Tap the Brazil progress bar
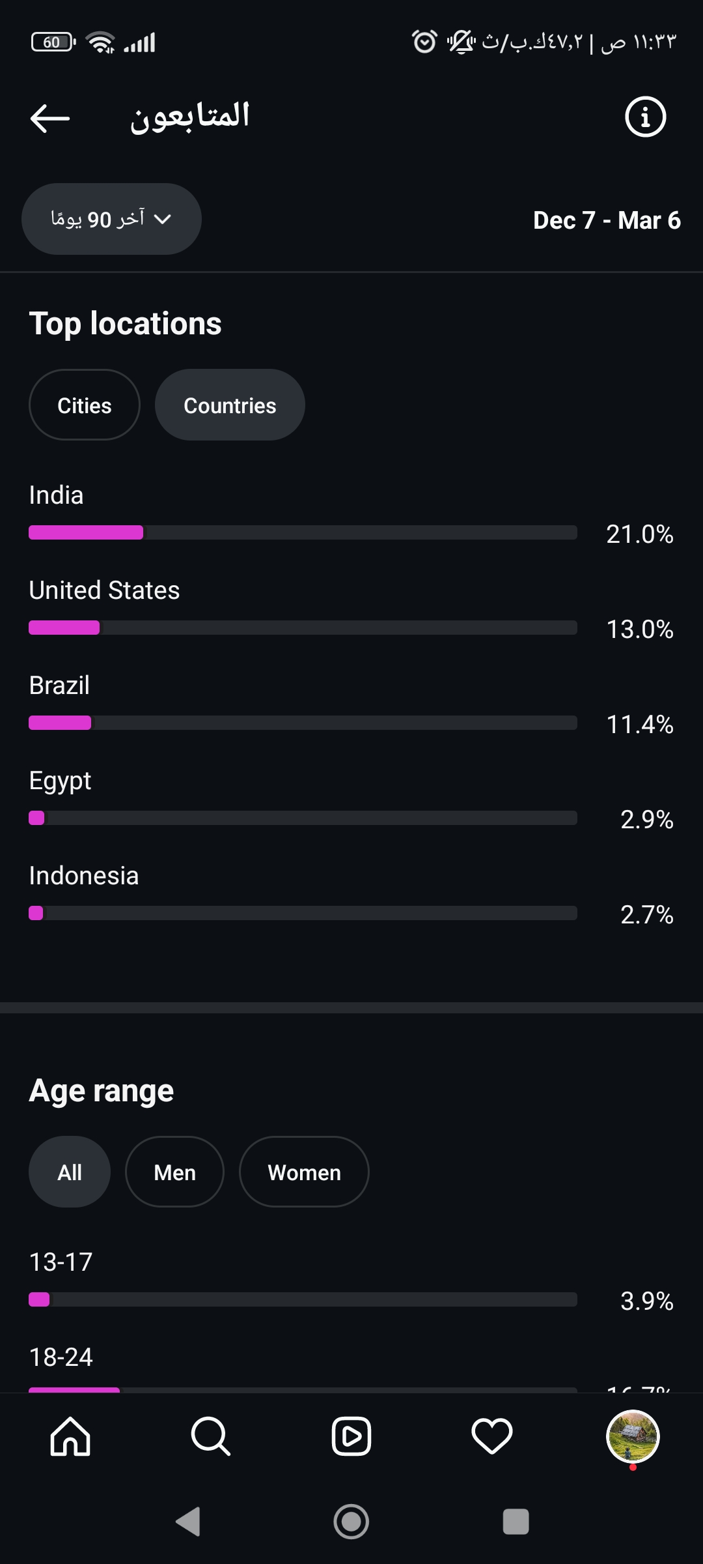The width and height of the screenshot is (703, 1564). coord(303,723)
